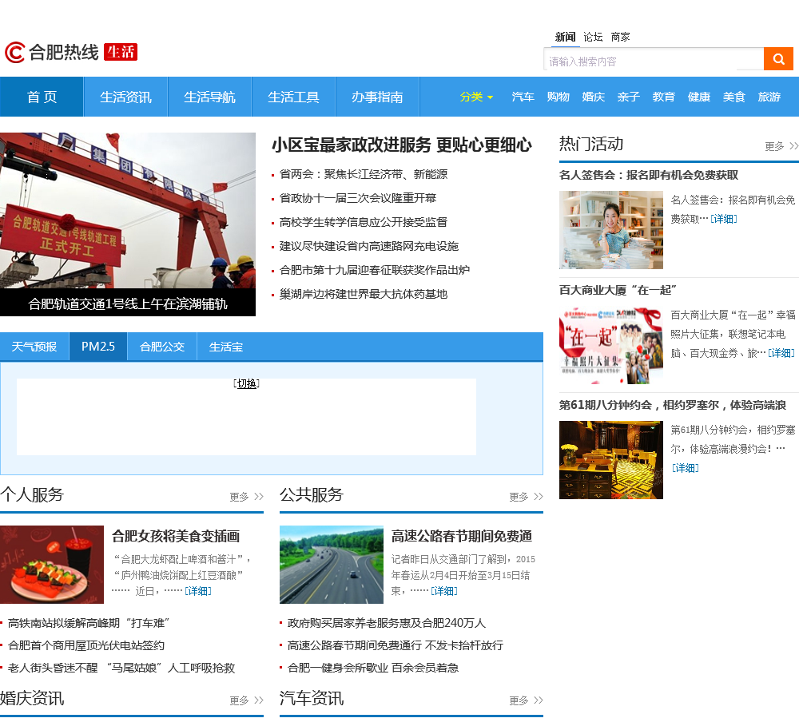Click 更多 next to 汽车资讯
This screenshot has height=726, width=799.
pos(526,700)
